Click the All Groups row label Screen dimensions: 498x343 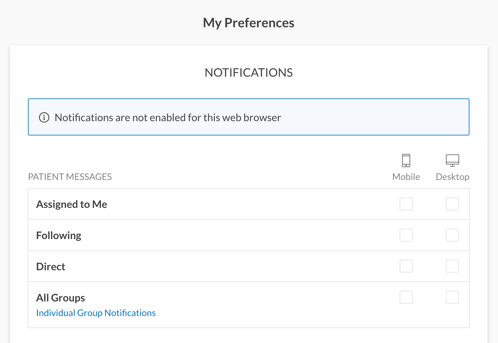pos(61,298)
